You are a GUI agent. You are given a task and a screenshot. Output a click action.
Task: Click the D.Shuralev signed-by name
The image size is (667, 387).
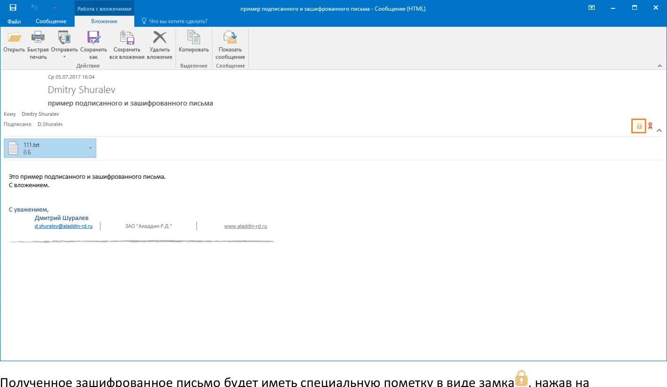[50, 124]
